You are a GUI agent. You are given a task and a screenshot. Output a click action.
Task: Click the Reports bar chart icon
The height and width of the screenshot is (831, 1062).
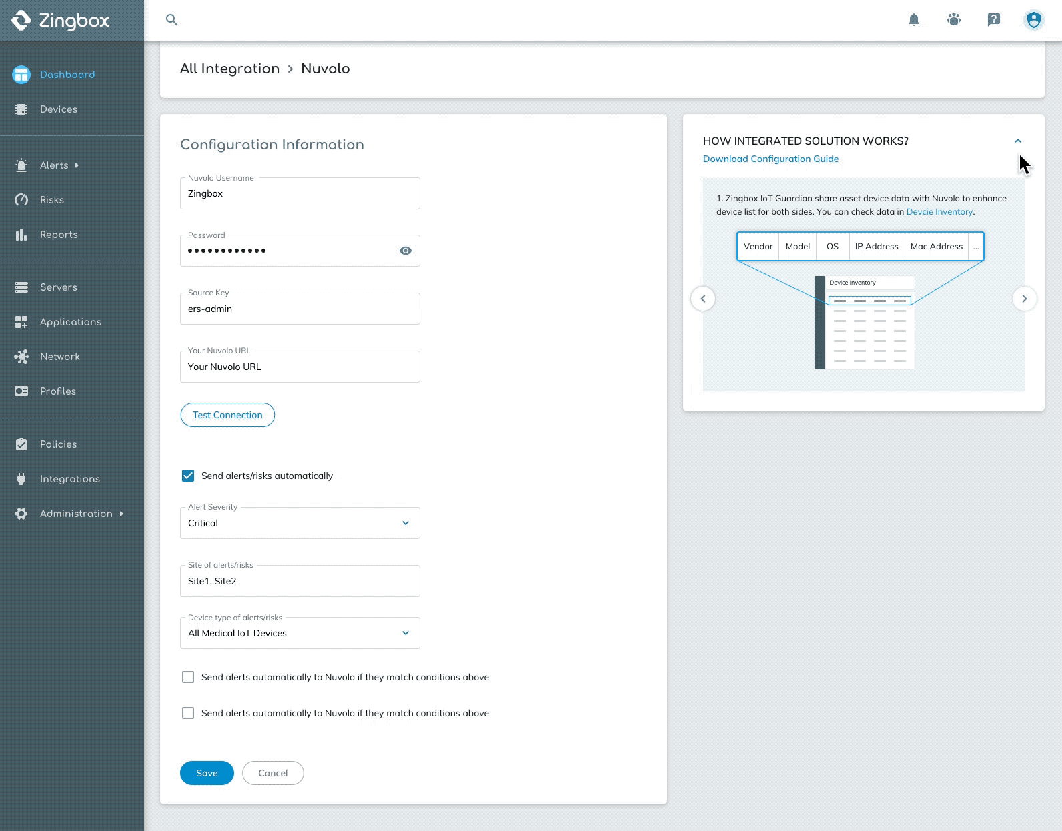(21, 235)
